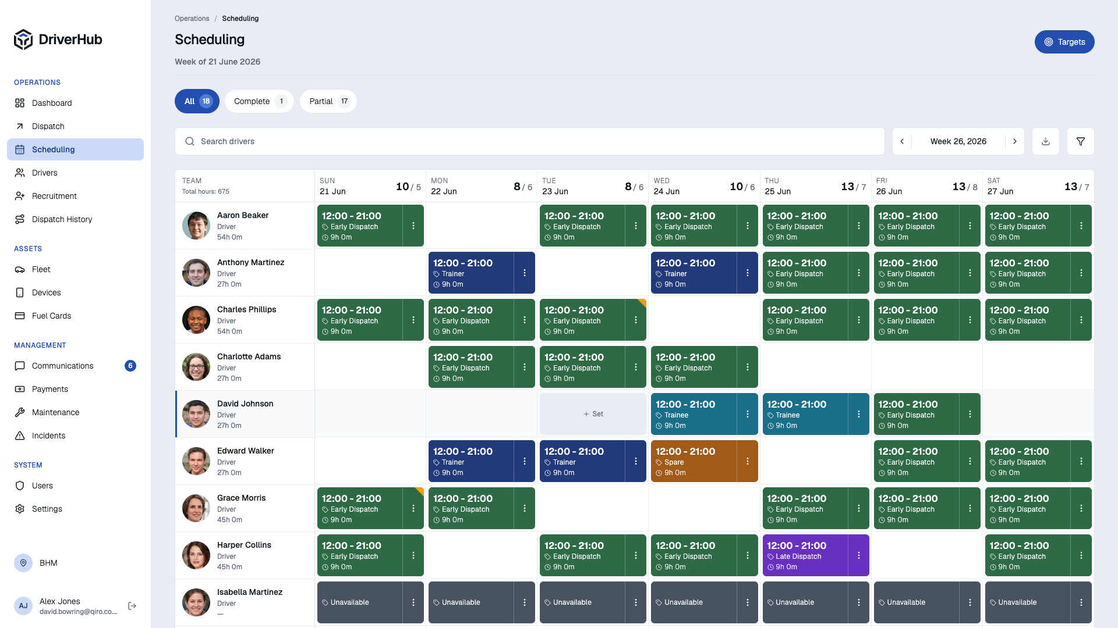
Task: Go to next week with right chevron
Action: coord(1014,141)
